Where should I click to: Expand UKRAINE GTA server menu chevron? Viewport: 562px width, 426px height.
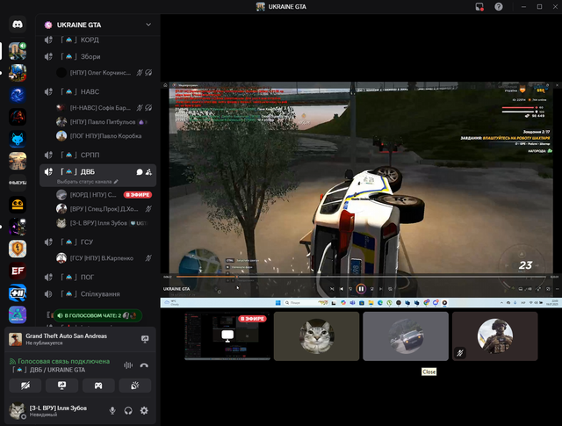coord(148,25)
